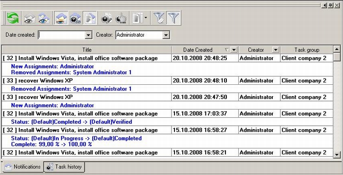Click 'Complete: 99,00 % -> 100,00 %' detail
This screenshot has height=175, width=343.
coord(51,144)
